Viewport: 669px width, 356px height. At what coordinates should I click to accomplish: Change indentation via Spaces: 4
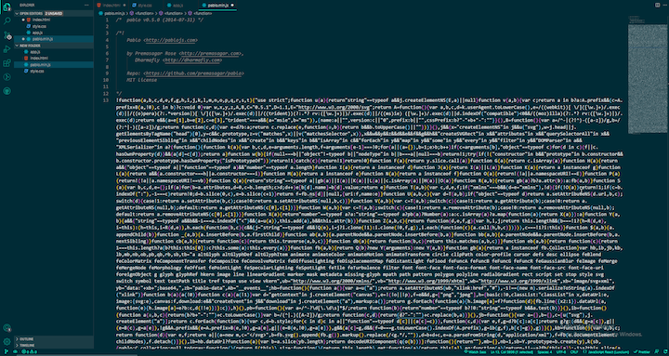[x=544, y=351]
